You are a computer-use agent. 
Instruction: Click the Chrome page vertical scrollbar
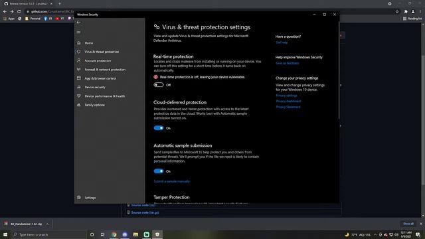tap(423, 119)
